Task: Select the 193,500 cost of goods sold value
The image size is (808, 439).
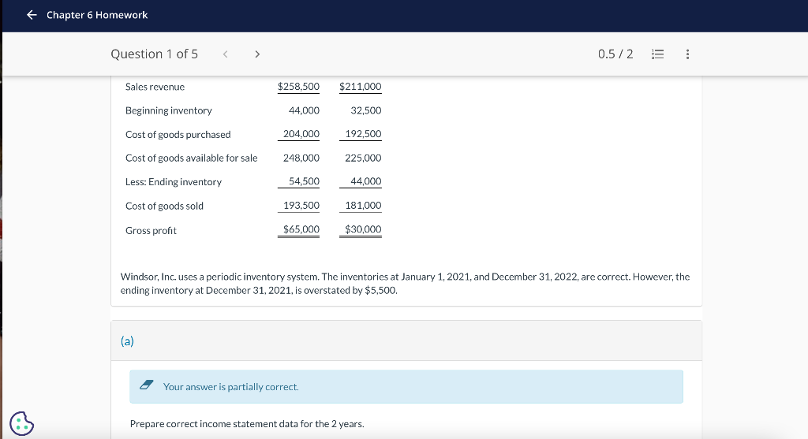Action: [x=301, y=206]
